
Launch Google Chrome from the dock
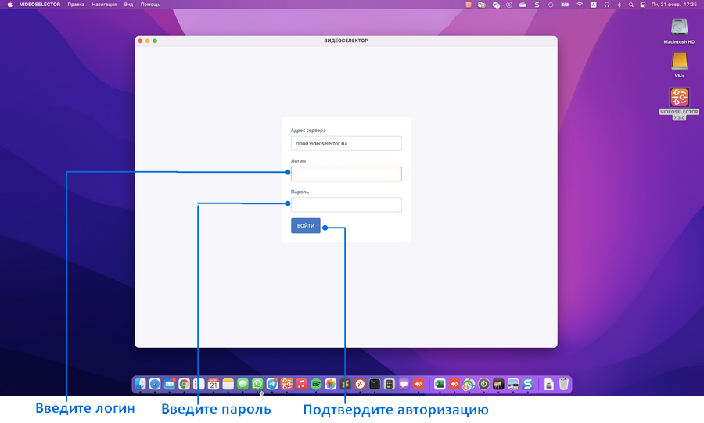[184, 384]
